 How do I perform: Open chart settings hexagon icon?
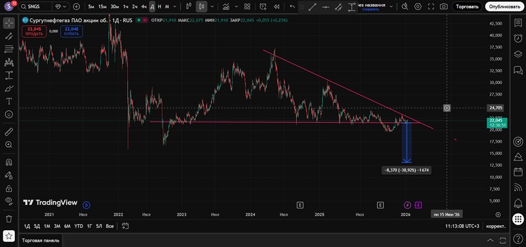pos(418,6)
